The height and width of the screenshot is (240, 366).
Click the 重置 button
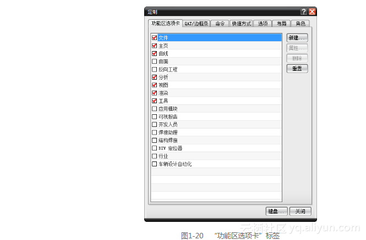[x=297, y=69]
